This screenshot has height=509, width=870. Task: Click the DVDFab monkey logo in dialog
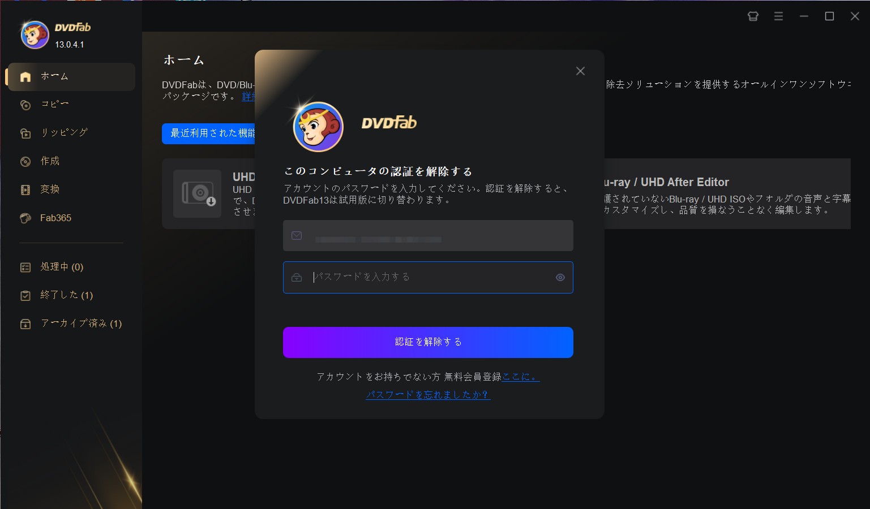click(318, 127)
